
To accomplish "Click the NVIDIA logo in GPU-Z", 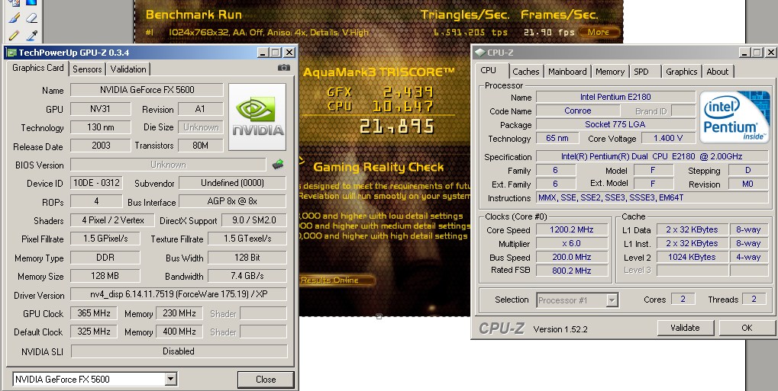I will tap(257, 117).
